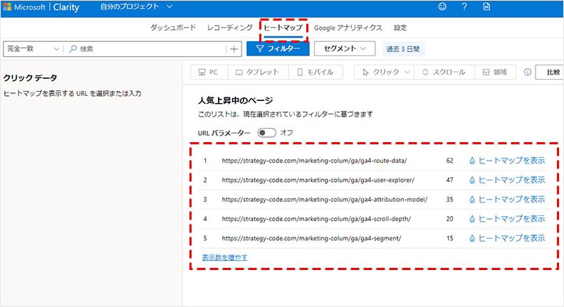Open the レコーディング tab
This screenshot has width=564, height=307.
[x=229, y=28]
